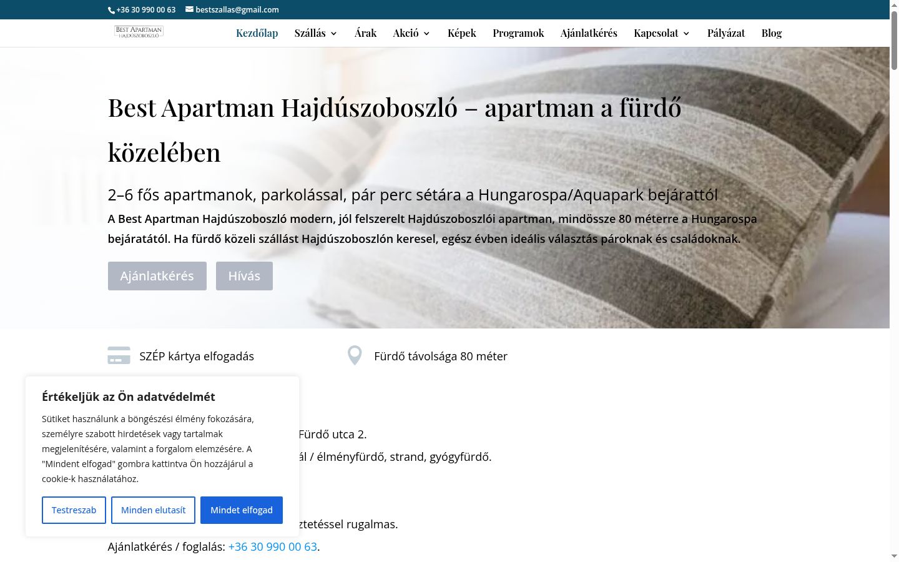Click the 'Fürdő távolsága 80 méter' text
The width and height of the screenshot is (899, 562).
pos(441,356)
